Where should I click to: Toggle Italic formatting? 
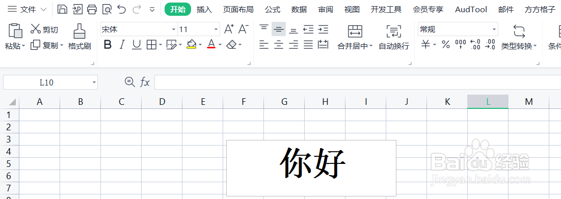tap(122, 45)
